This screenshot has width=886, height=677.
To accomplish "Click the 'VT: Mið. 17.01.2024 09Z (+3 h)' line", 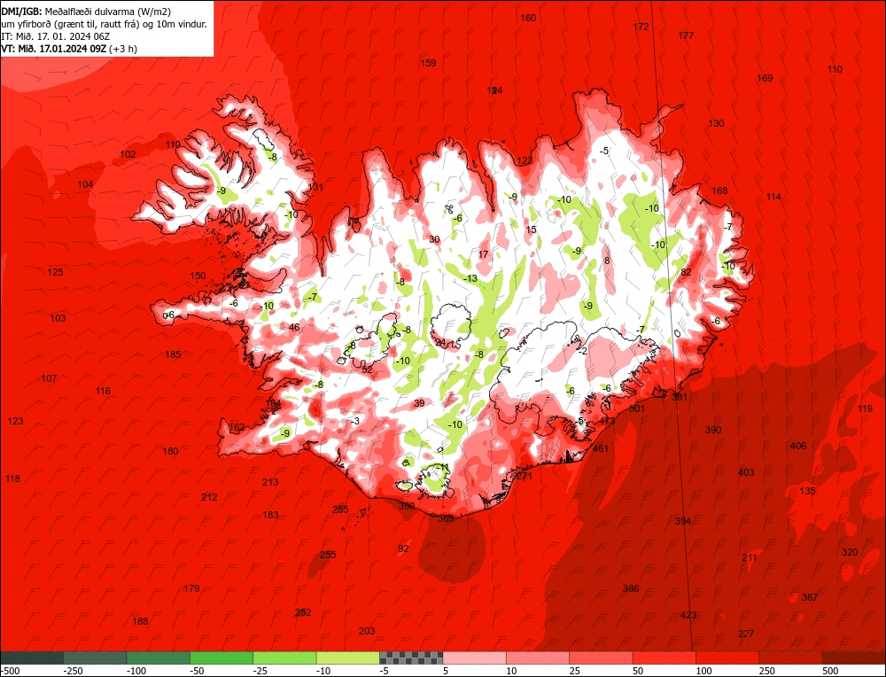I will 69,49.
